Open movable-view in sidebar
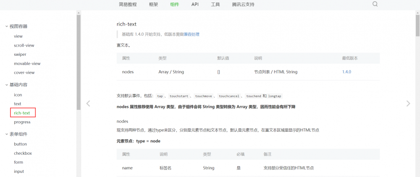The width and height of the screenshot is (420, 177). (x=27, y=64)
